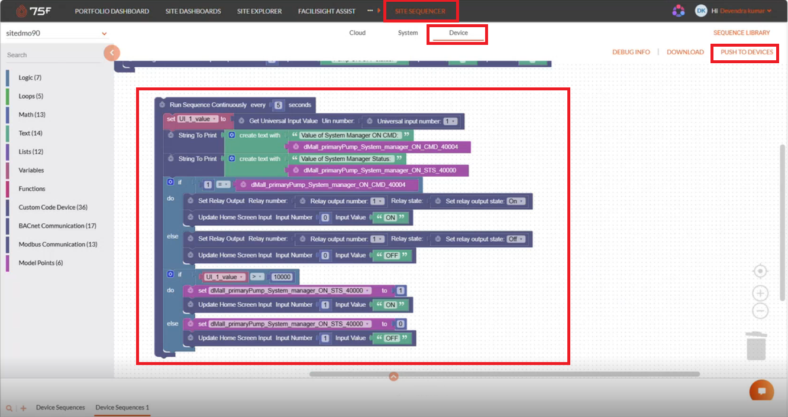Viewport: 788px width, 417px height.
Task: Click Download
Action: point(685,52)
